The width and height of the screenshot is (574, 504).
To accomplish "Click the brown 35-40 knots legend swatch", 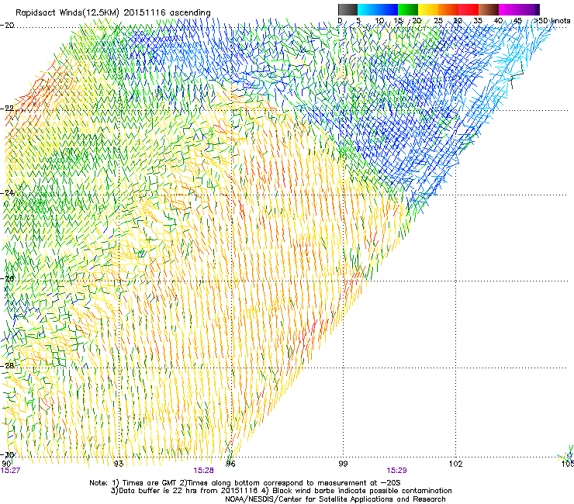I will [x=489, y=9].
